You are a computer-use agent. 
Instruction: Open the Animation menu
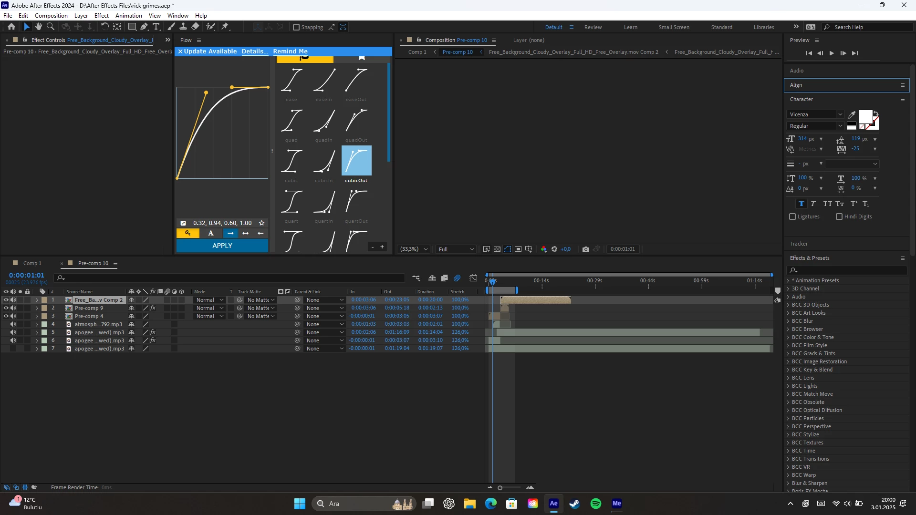(x=128, y=16)
